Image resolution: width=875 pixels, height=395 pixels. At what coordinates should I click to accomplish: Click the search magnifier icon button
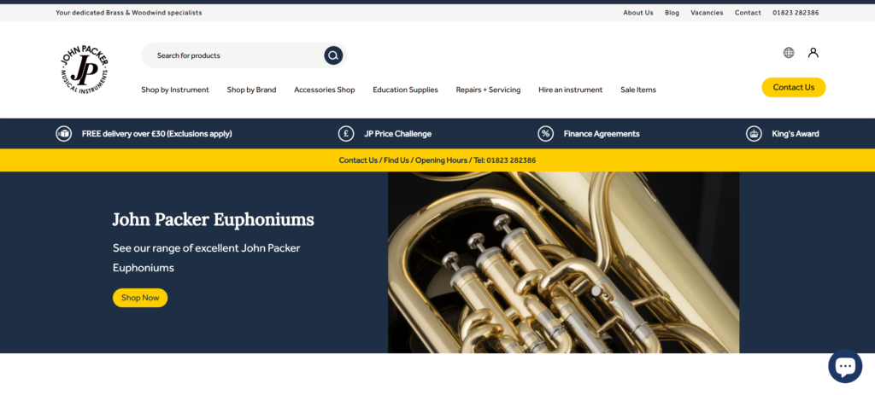click(333, 55)
